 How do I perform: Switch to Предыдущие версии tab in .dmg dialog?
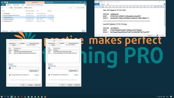click(x=73, y=43)
